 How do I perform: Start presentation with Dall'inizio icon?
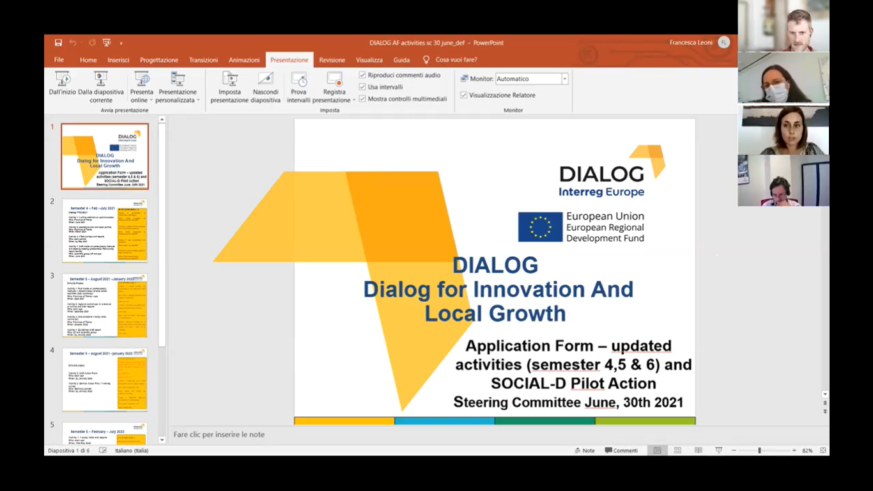(63, 79)
